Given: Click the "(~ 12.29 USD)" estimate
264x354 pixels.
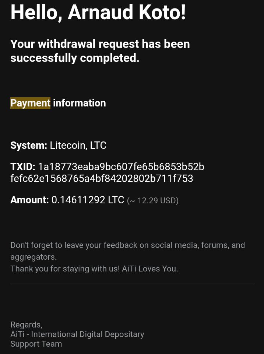Looking at the screenshot, I should coord(153,201).
